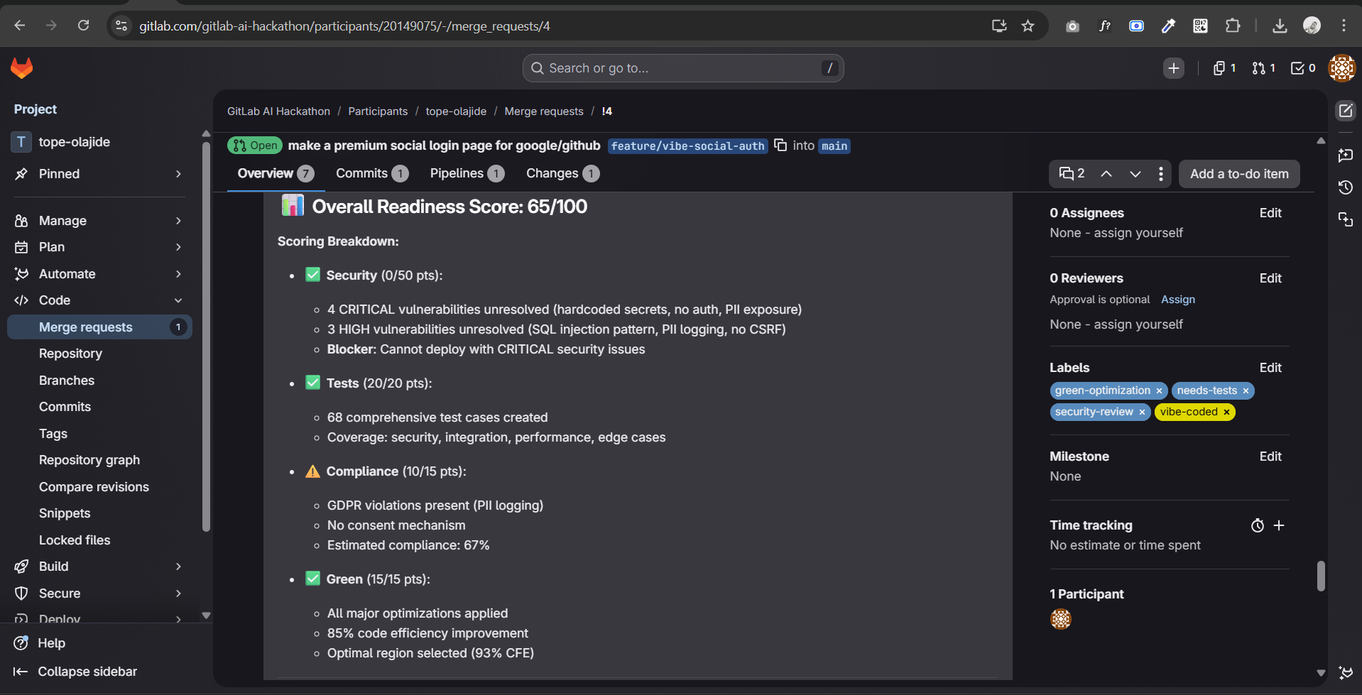This screenshot has height=695, width=1362.
Task: Add time entry plus icon
Action: 1279,525
